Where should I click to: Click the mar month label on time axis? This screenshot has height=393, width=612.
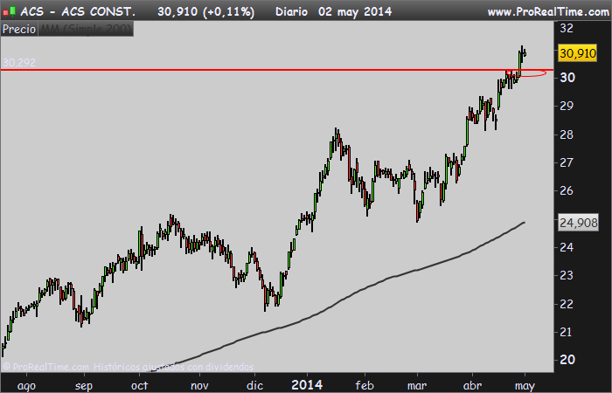(417, 386)
